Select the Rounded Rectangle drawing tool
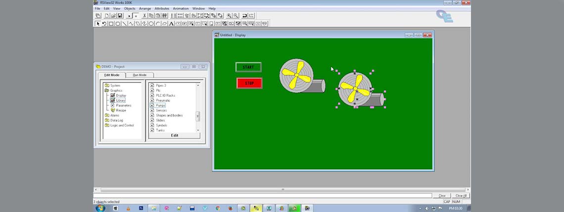This screenshot has height=212, width=564. coord(118,24)
